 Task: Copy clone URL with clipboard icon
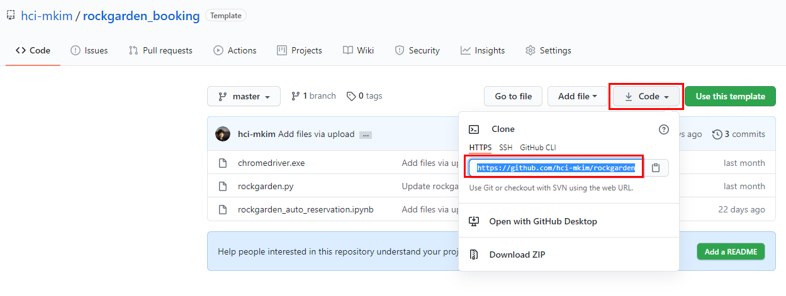656,168
